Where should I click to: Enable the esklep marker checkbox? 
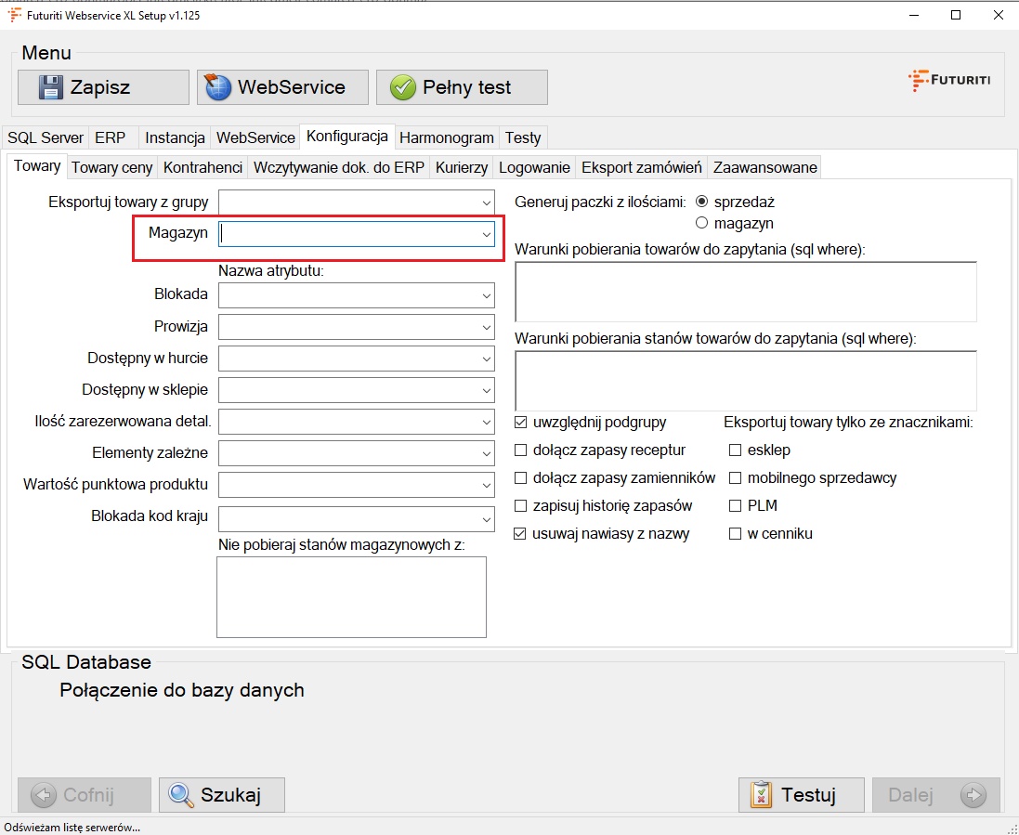click(x=736, y=450)
